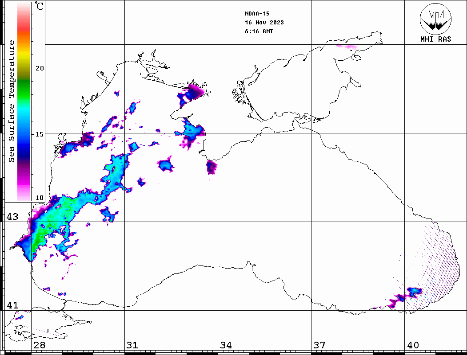Click the 10 degree scale label
Viewport: 467px width, 355px height.
(39, 198)
